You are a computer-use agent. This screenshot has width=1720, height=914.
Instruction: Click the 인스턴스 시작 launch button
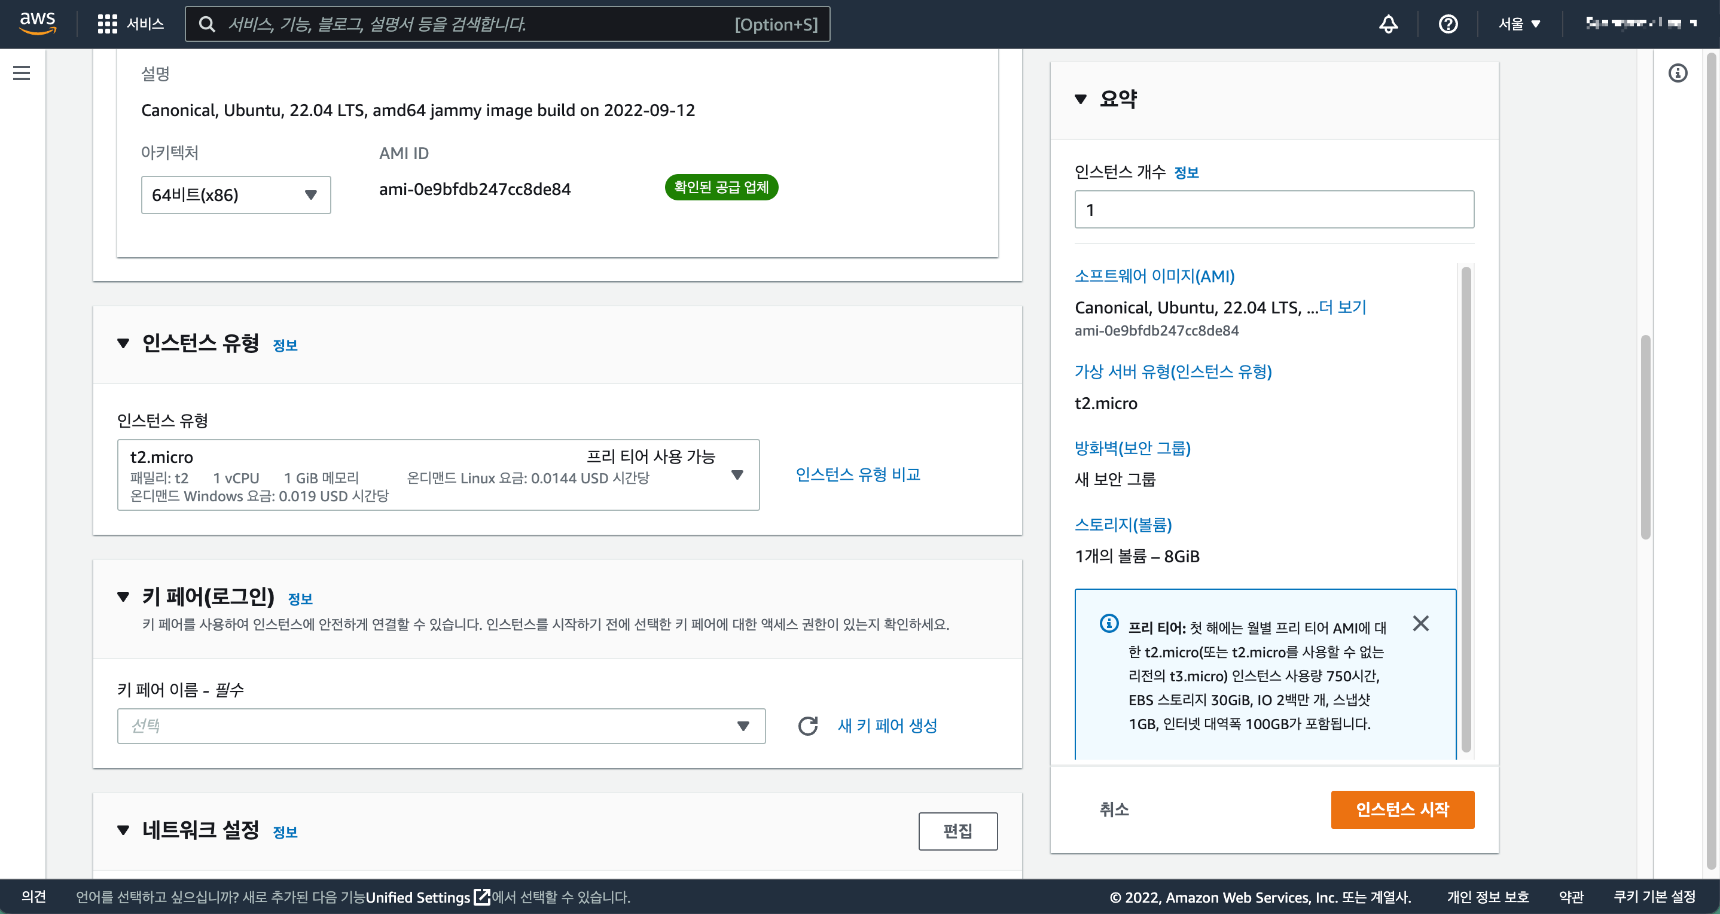[1402, 809]
